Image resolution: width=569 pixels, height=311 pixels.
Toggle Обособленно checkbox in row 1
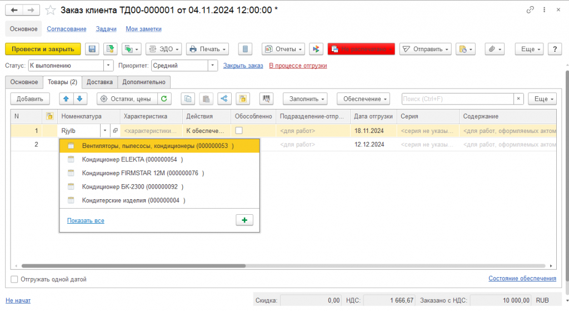tap(239, 130)
